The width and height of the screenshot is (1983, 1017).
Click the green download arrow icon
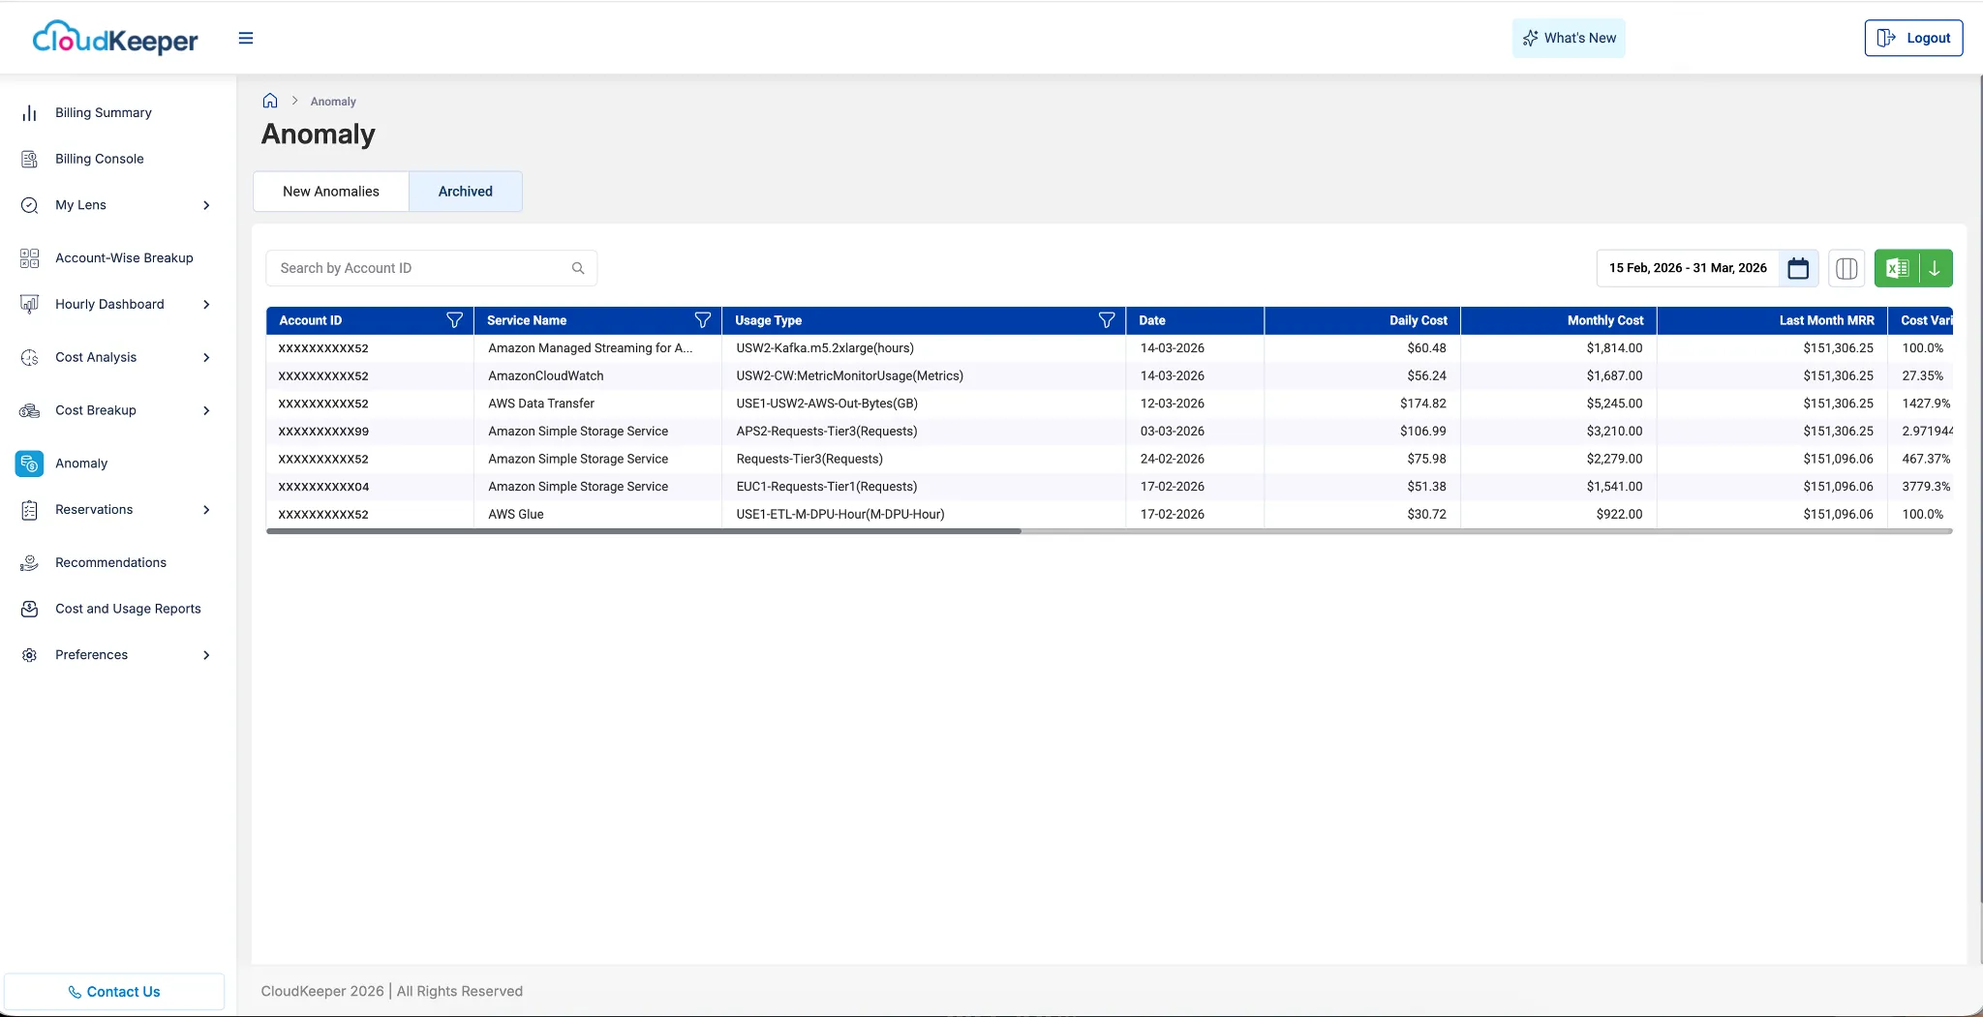coord(1935,268)
